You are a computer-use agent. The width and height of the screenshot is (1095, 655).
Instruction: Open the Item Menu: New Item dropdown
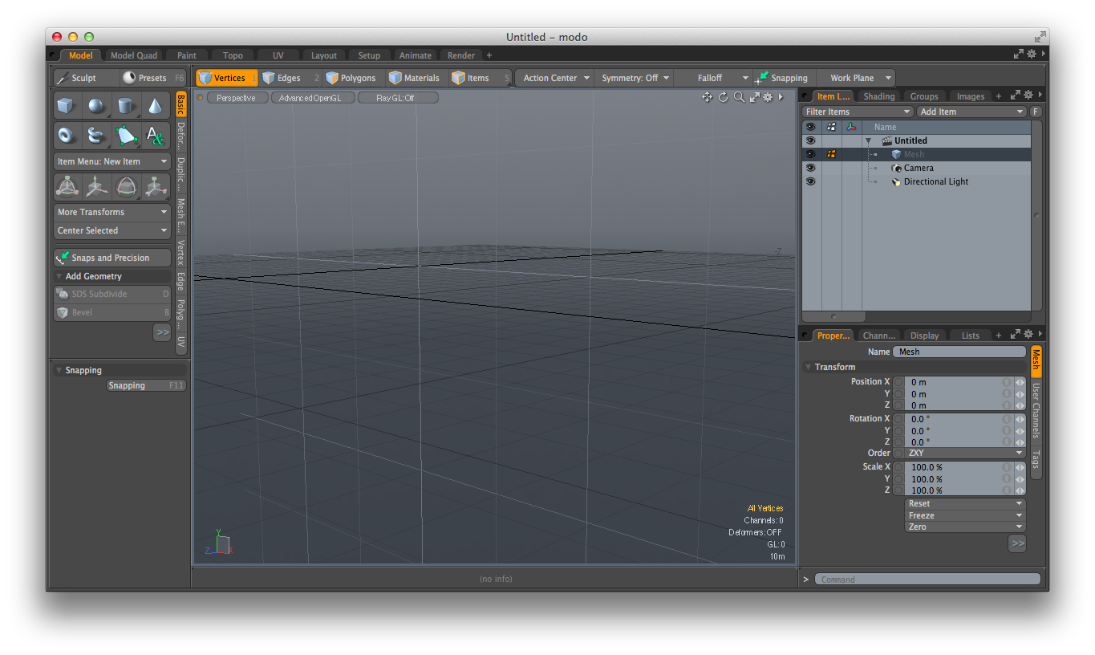click(112, 161)
